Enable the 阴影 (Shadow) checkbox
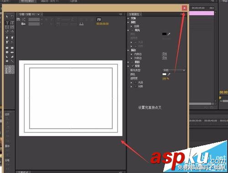This screenshot has height=173, width=228. [x=132, y=62]
